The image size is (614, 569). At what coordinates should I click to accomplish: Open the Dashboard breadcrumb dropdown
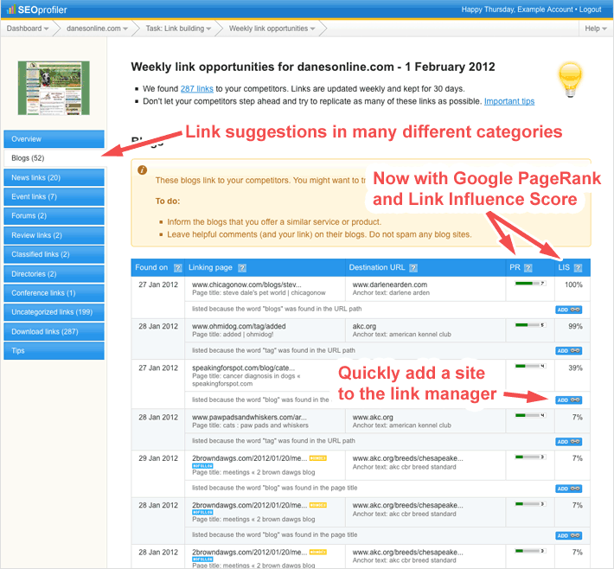(x=28, y=29)
